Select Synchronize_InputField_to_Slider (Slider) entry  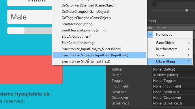(x=99, y=49)
